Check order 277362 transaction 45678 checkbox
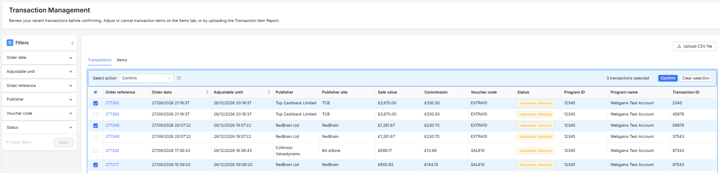Screen dimensions: 720x173 (96, 115)
